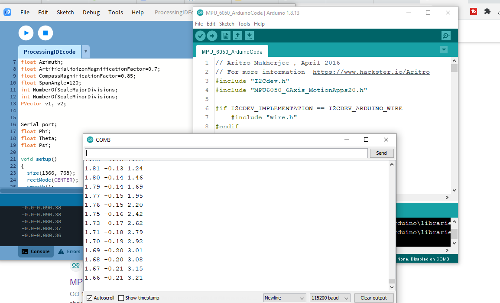
Task: Save sketch using Arduino down-arrow icon
Action: pos(250,36)
